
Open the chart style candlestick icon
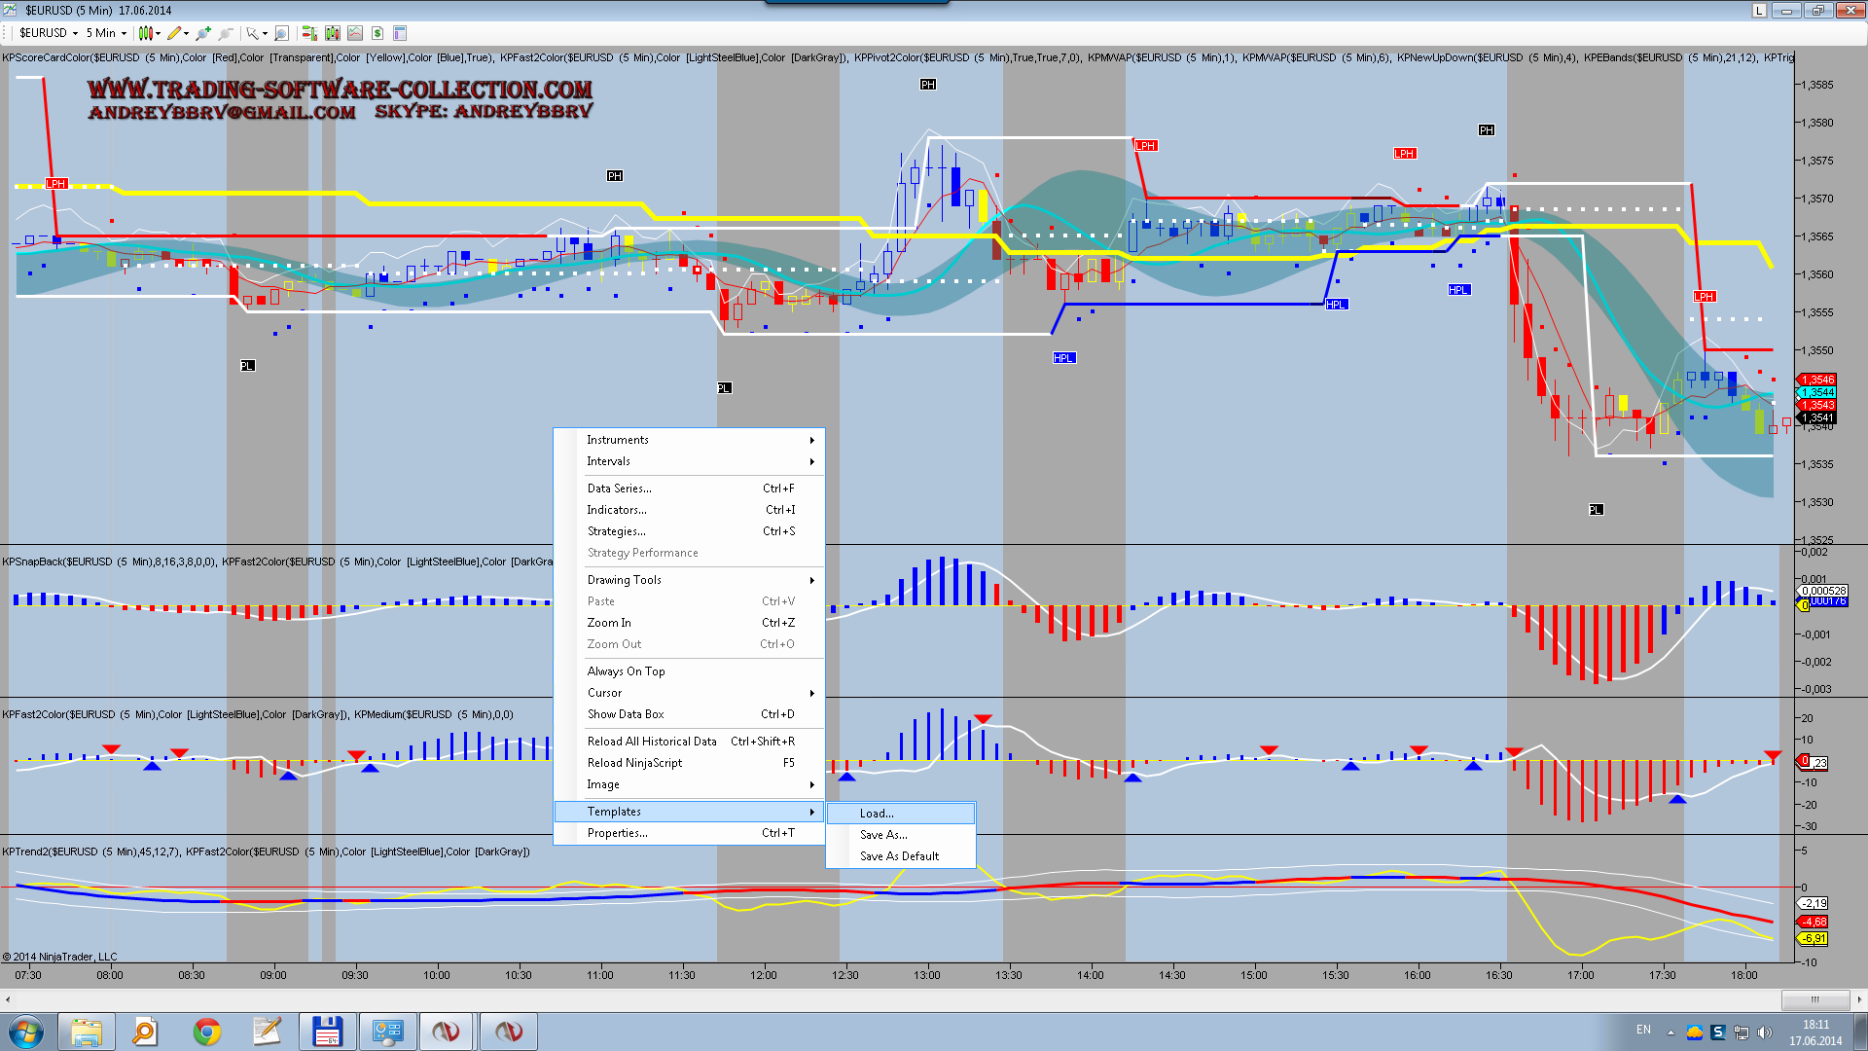coord(146,33)
